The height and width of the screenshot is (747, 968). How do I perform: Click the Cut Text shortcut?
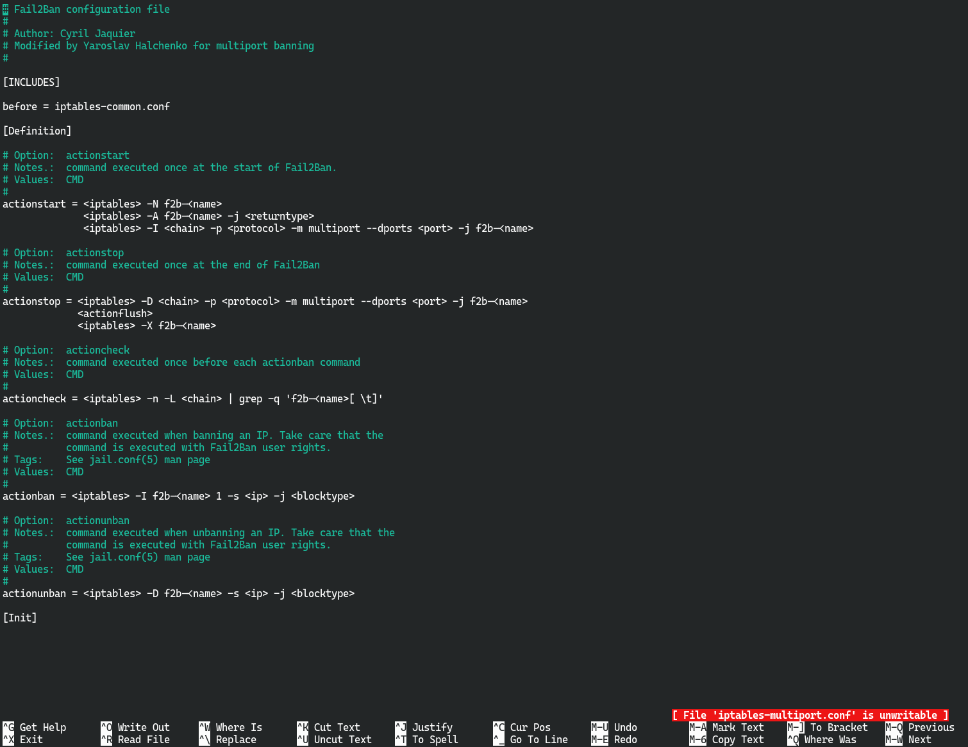click(337, 727)
